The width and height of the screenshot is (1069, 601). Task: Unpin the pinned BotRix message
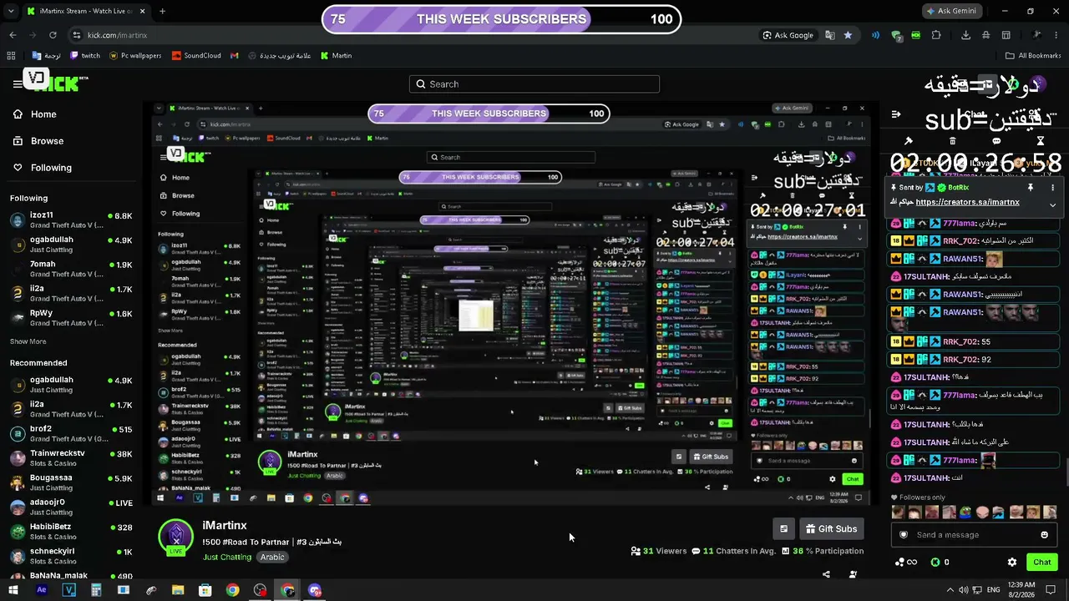[1031, 188]
